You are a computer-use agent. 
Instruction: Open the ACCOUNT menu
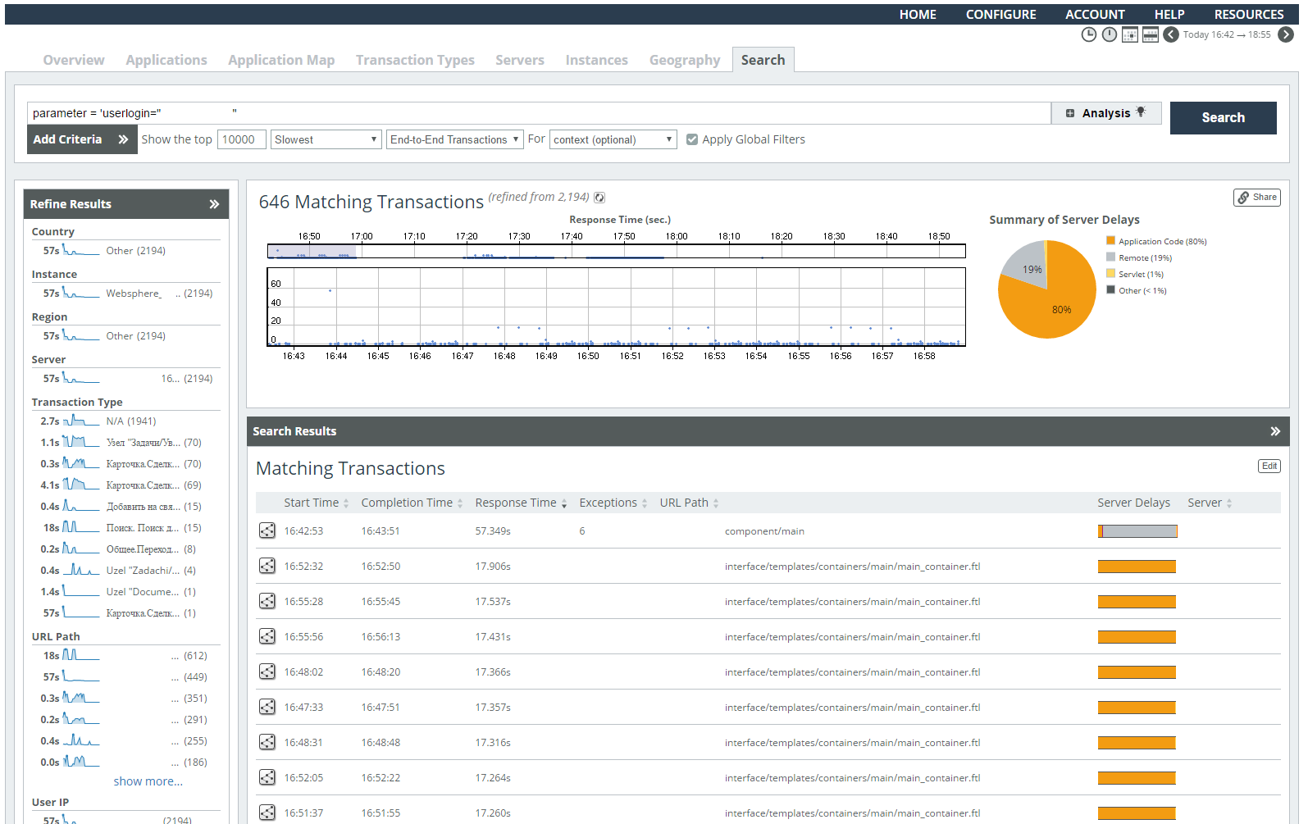(x=1095, y=14)
